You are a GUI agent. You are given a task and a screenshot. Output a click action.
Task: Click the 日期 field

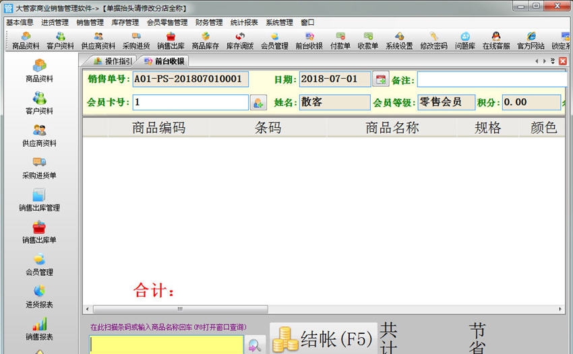(x=335, y=79)
